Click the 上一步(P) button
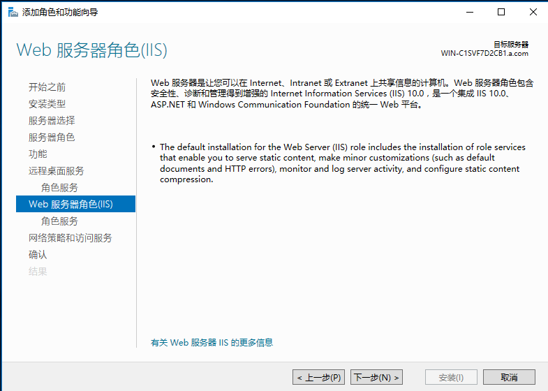The height and width of the screenshot is (391, 548). (x=318, y=378)
